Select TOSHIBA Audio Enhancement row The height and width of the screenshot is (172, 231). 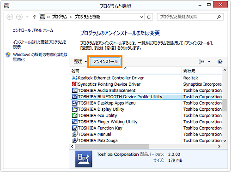coord(146,90)
